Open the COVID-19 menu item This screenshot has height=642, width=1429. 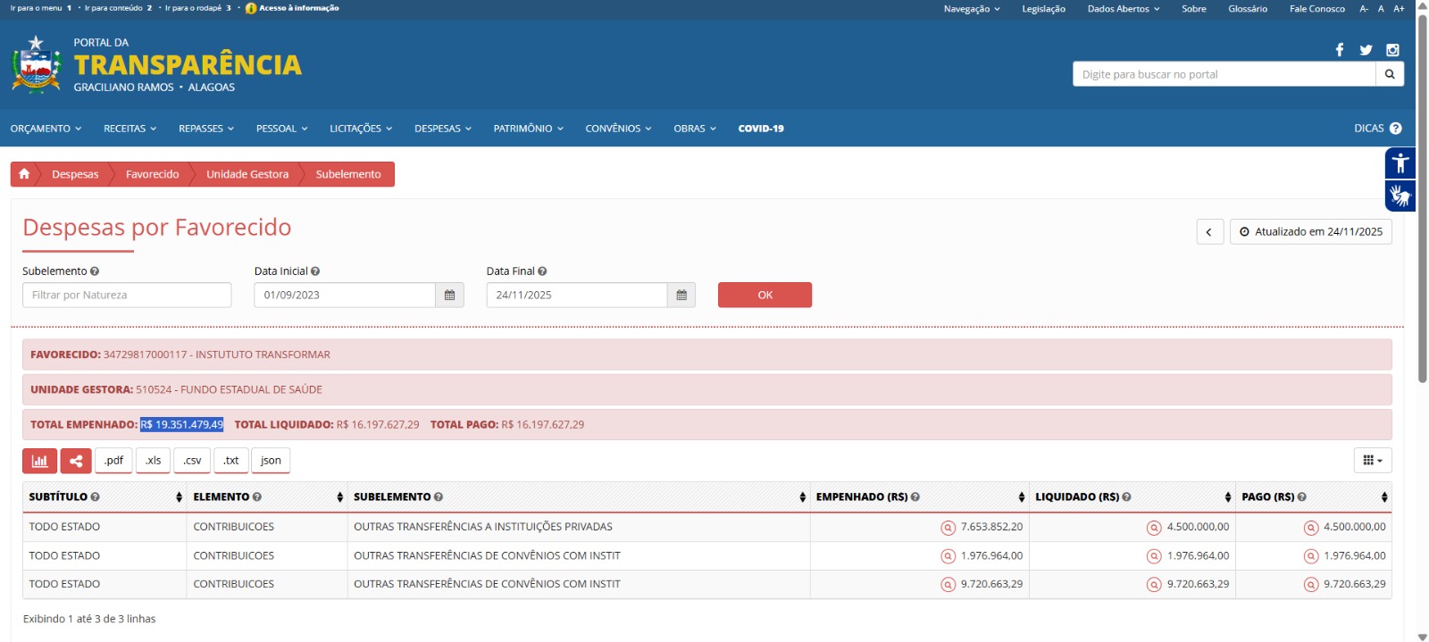pos(760,129)
